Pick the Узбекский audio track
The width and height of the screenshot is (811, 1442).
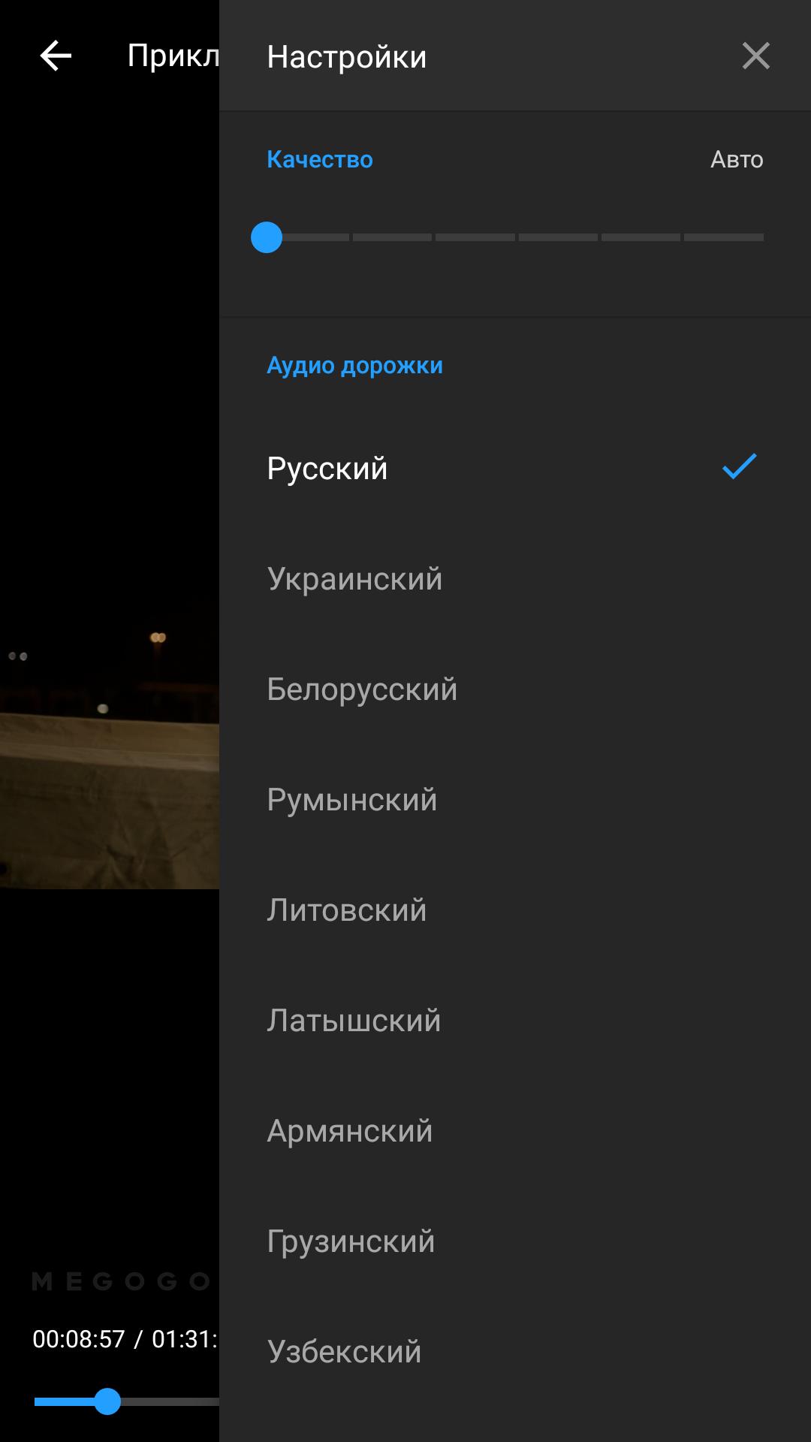click(515, 1351)
